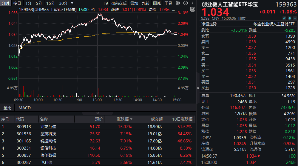Collapse the indicator panel double-chevron
This screenshot has width=298, height=166.
pos(97,113)
